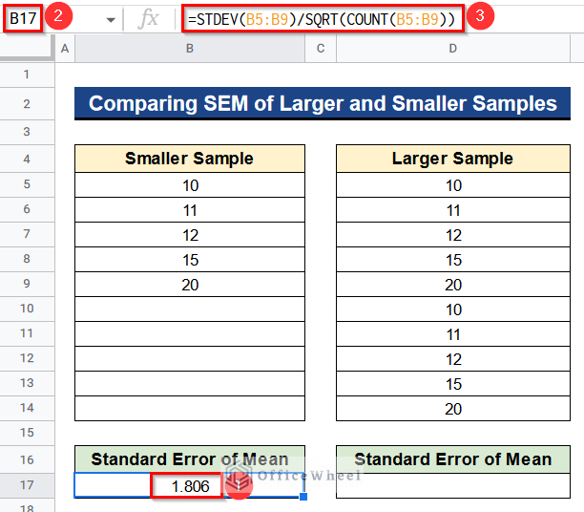
Task: Select row 11 header
Action: (27, 333)
